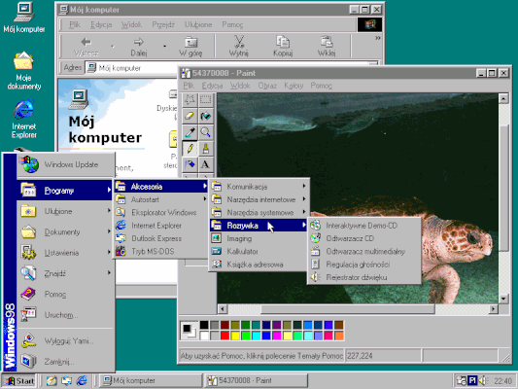518x389 pixels.
Task: Click Paint vertical scrollbar down arrow
Action: 503,299
